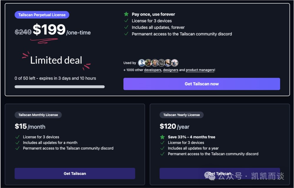
Task: Click "Get Tailscan" under the Monthly License
Action: [x=75, y=173]
